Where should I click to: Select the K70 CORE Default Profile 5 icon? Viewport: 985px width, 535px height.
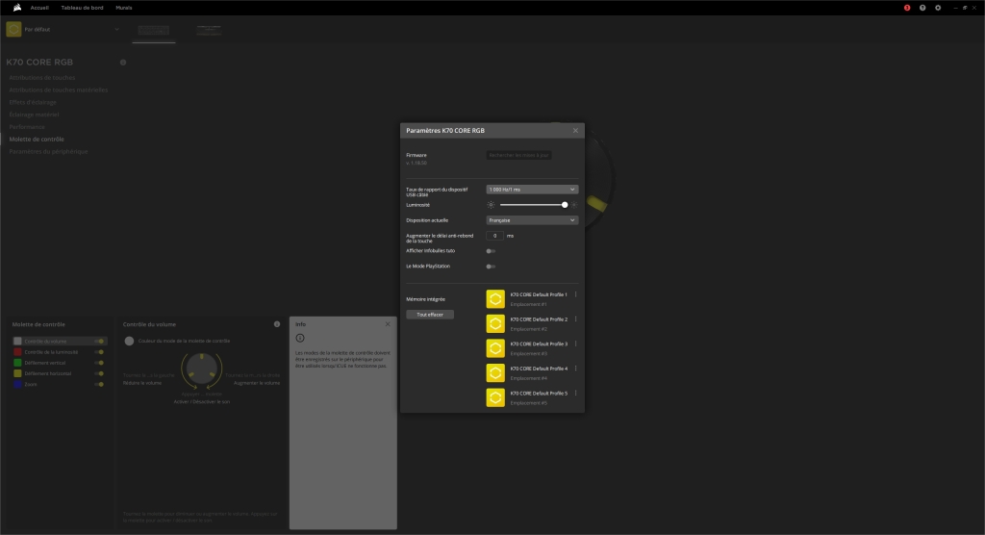(495, 397)
